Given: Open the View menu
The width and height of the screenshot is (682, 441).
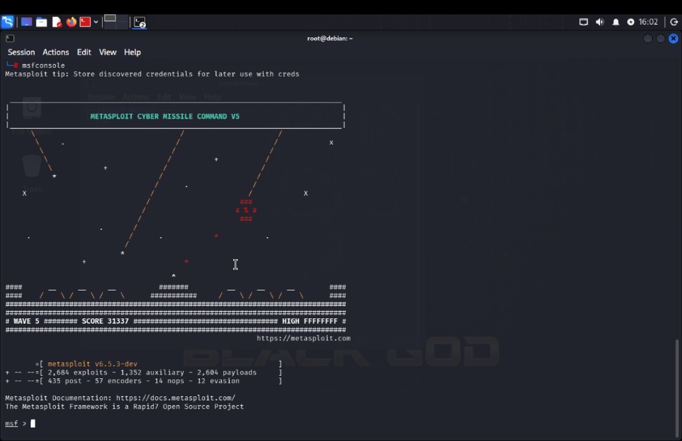Looking at the screenshot, I should click(x=107, y=52).
